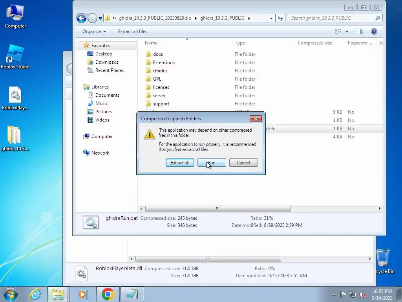
Task: Select the Extensions folder icon
Action: click(x=148, y=62)
